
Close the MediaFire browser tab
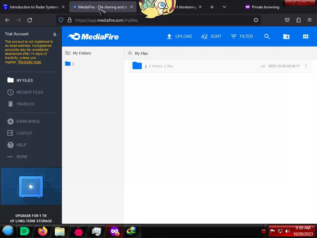coord(132,7)
